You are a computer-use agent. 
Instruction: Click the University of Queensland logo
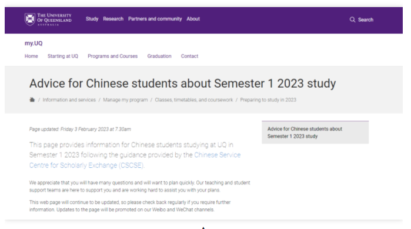(x=48, y=19)
